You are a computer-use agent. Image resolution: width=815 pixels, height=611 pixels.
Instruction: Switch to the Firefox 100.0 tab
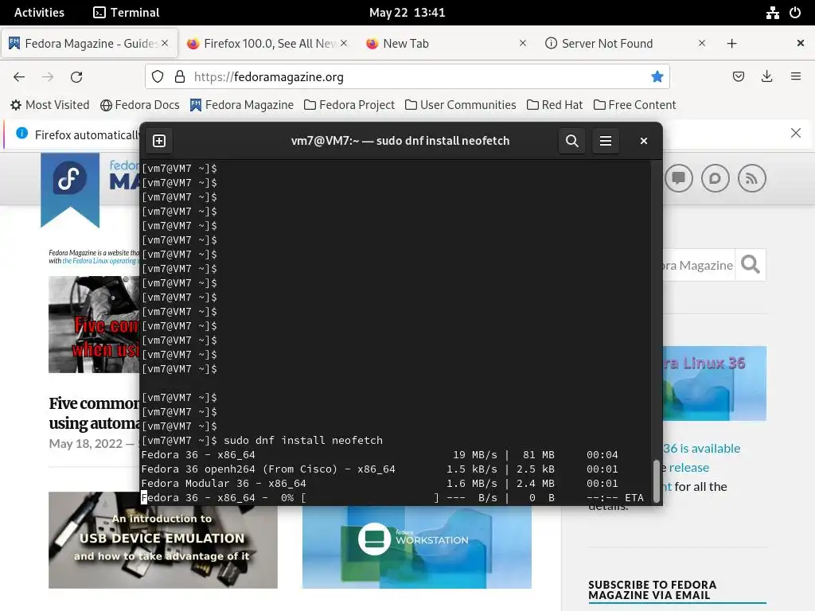(267, 44)
